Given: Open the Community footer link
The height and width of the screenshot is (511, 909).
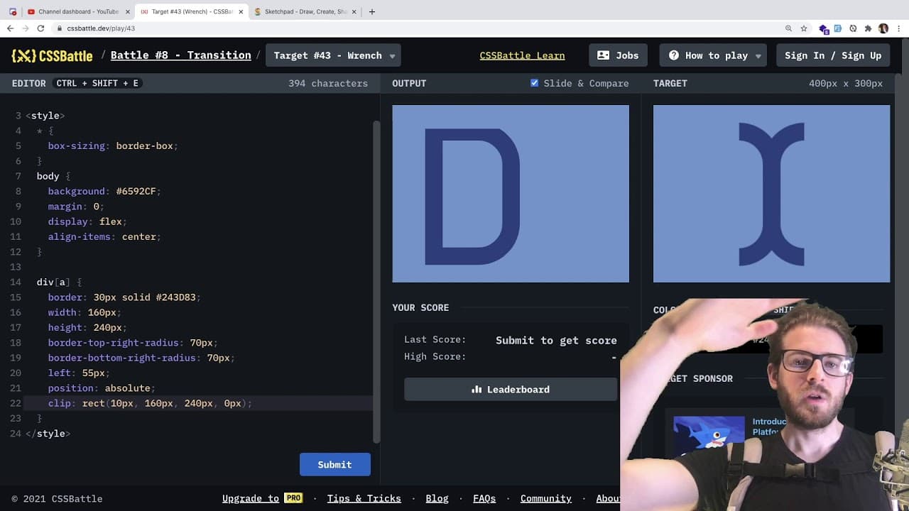Looking at the screenshot, I should pyautogui.click(x=545, y=498).
